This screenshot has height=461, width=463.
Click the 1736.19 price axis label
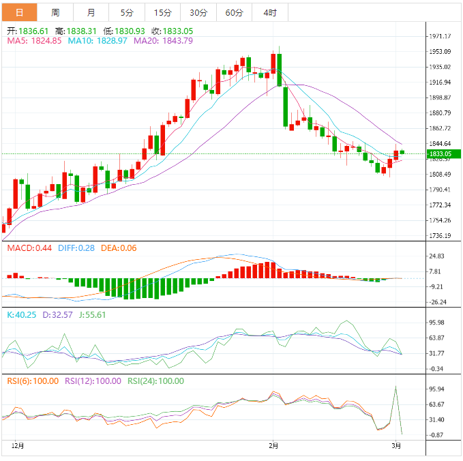tap(440, 236)
